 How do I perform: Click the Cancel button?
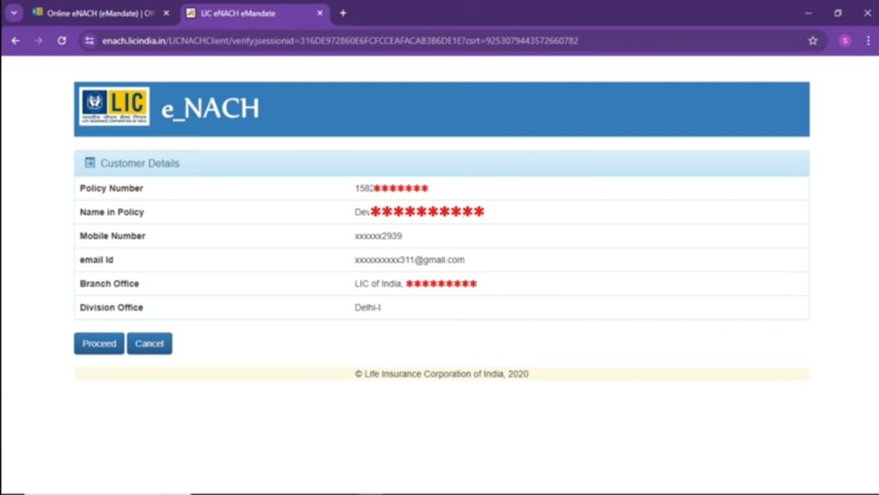tap(149, 343)
